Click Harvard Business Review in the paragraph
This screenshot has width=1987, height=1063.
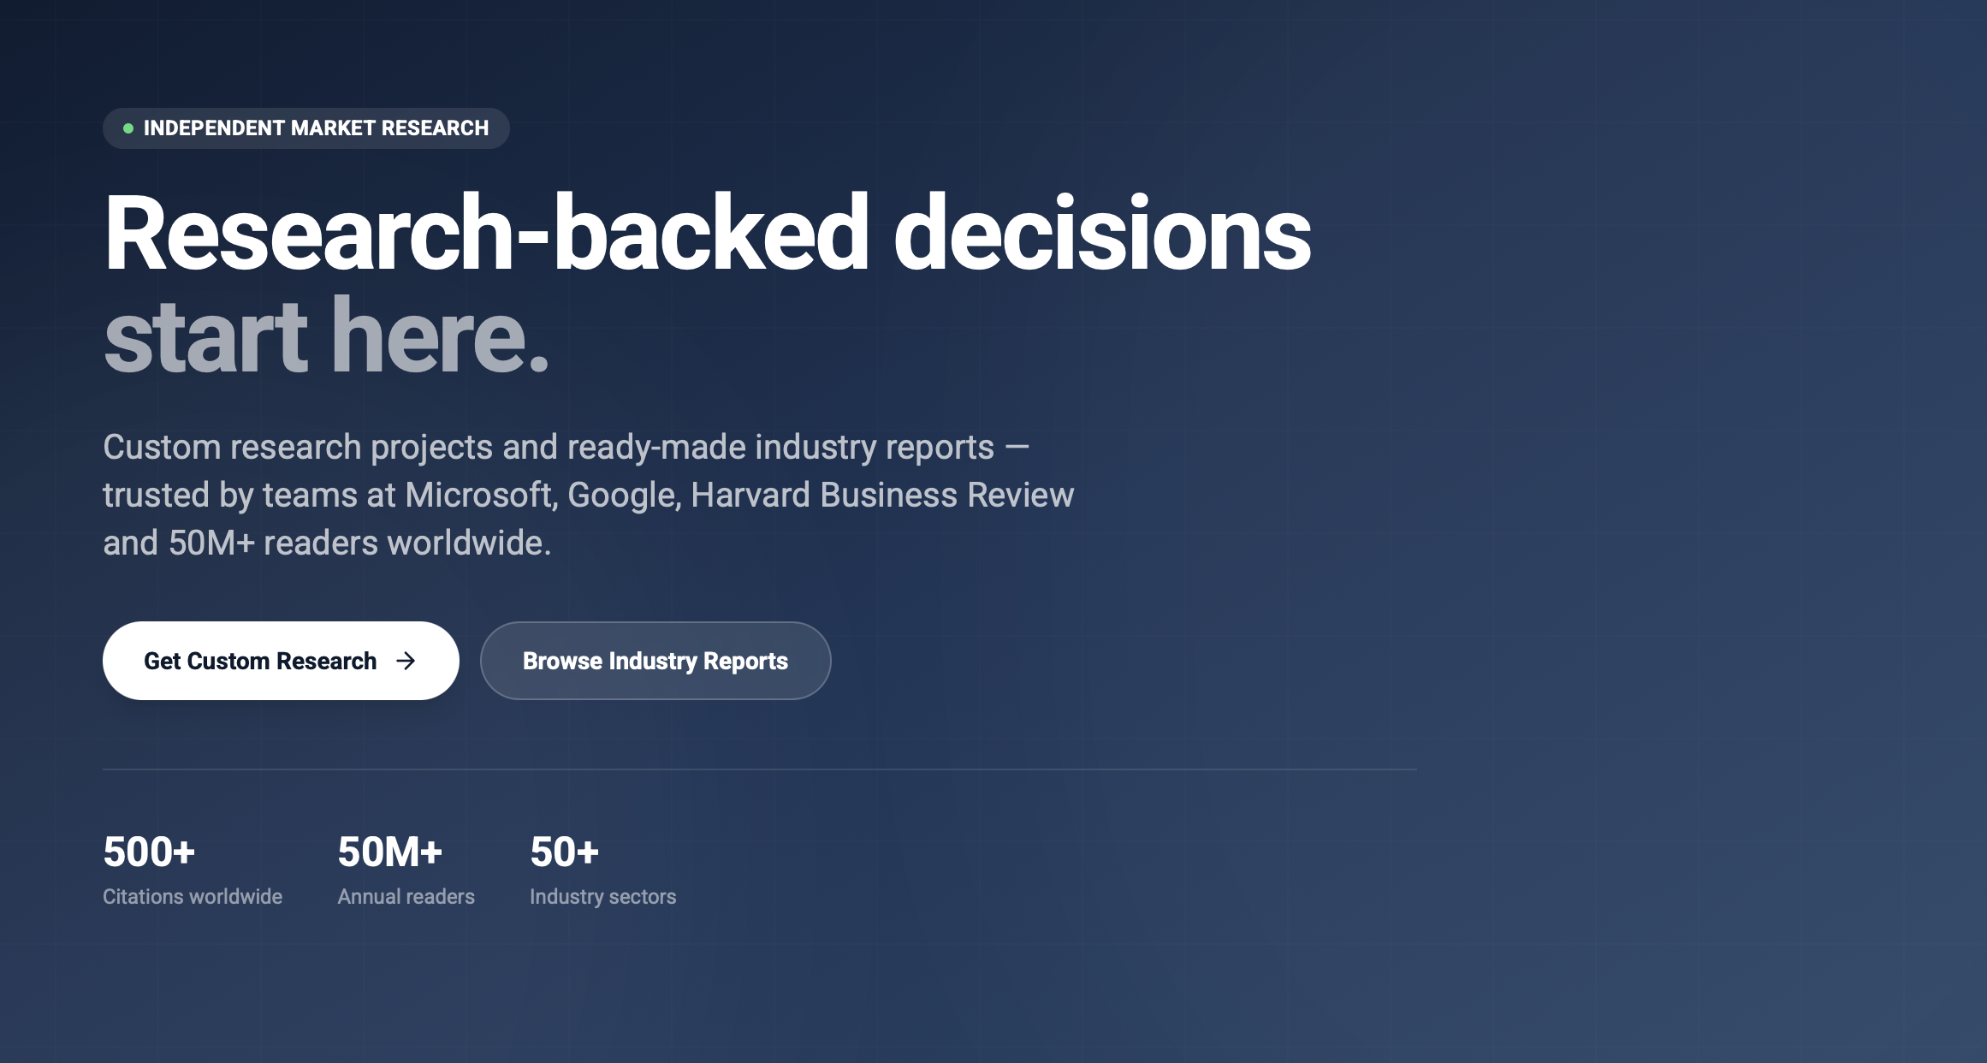(x=881, y=495)
